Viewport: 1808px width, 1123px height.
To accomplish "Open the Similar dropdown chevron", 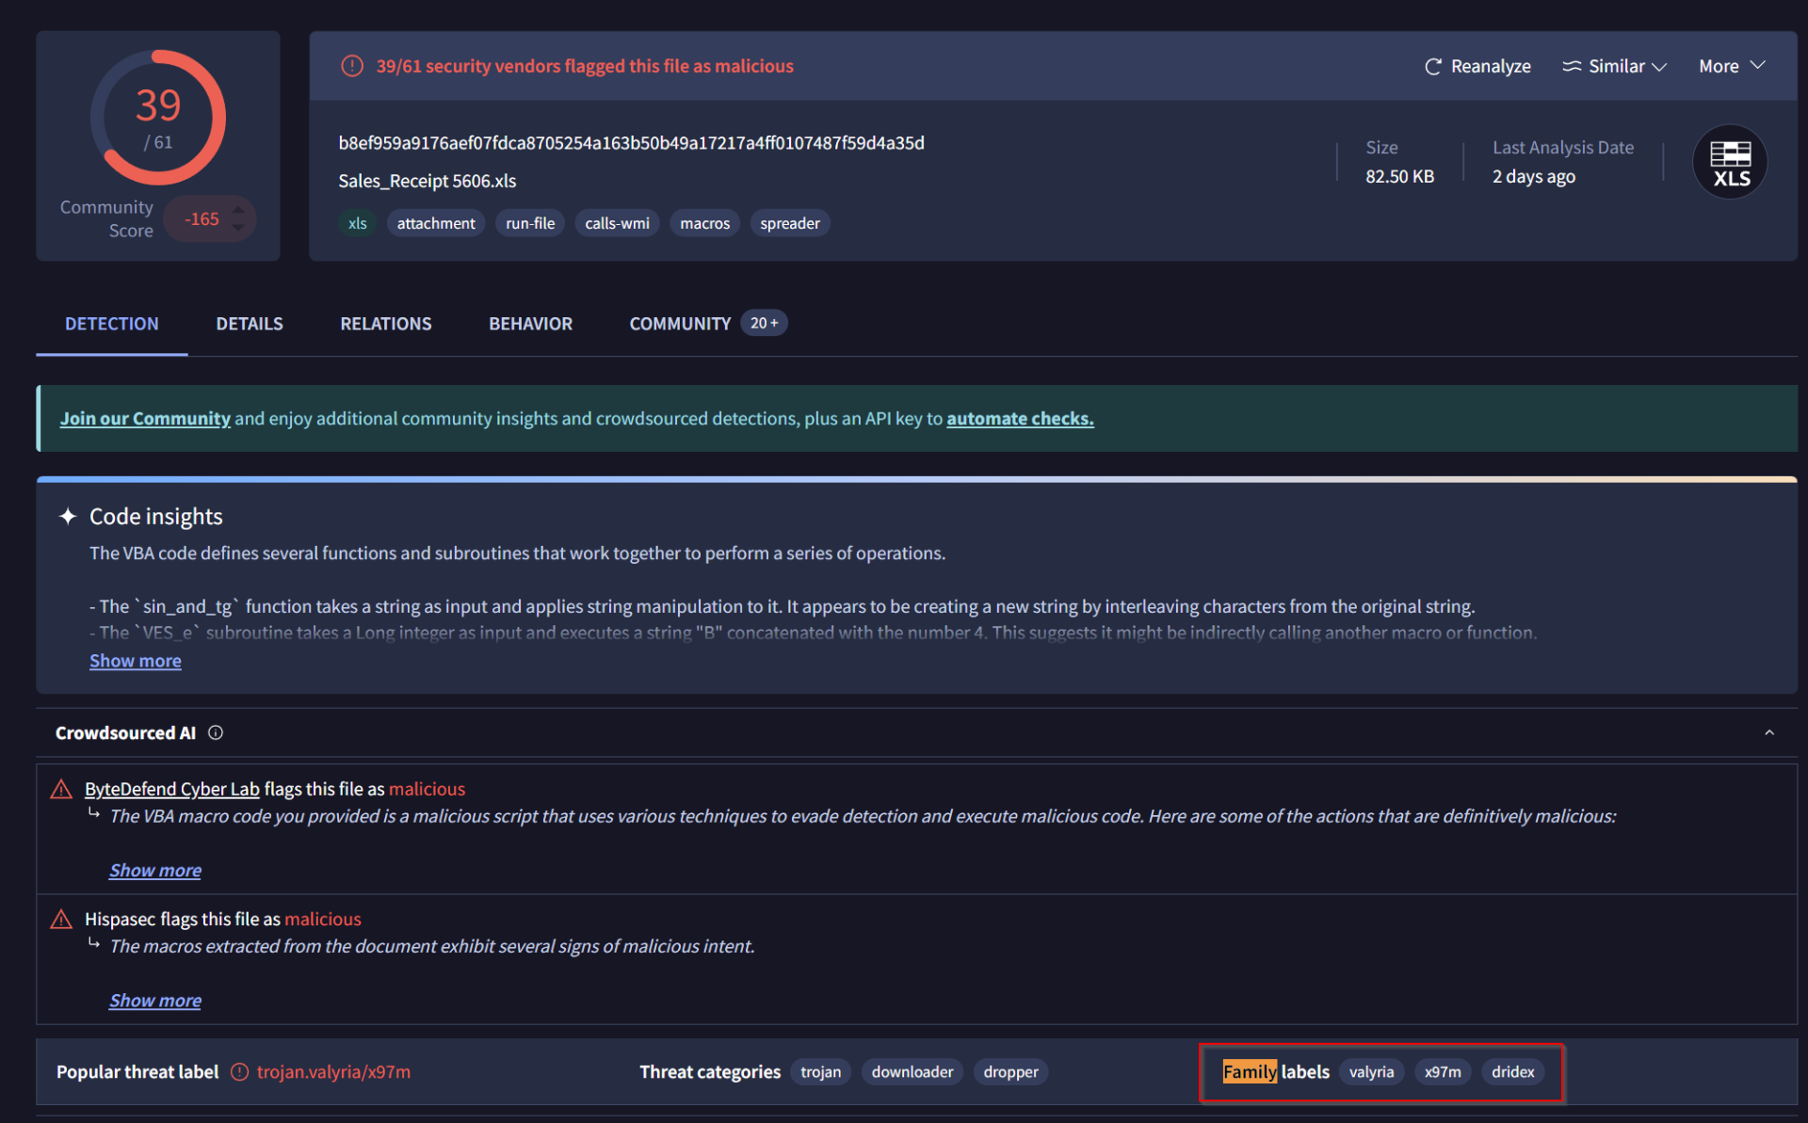I will (x=1659, y=67).
